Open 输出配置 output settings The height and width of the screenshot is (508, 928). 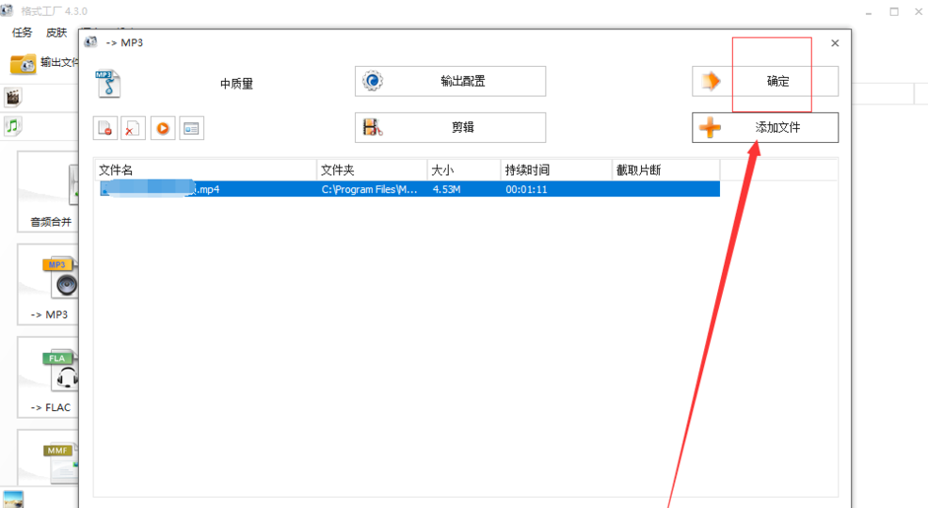(451, 81)
